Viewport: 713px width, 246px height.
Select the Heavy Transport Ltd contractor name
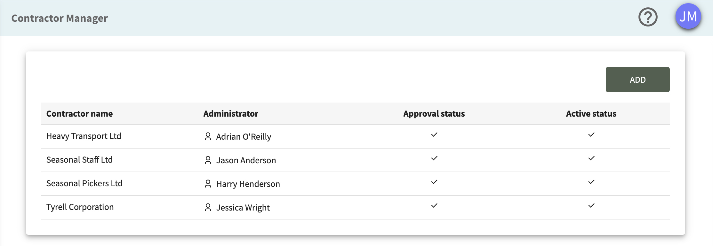[84, 136]
